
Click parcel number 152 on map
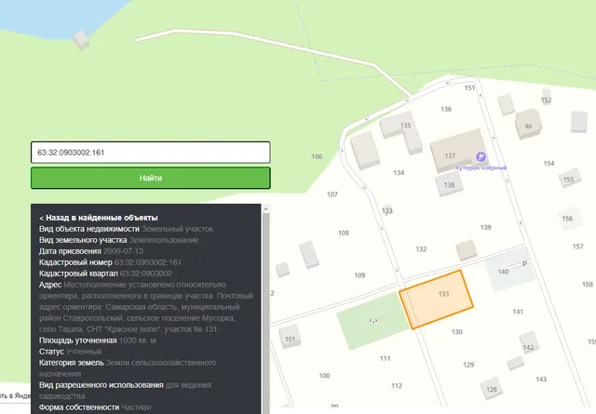pyautogui.click(x=547, y=100)
